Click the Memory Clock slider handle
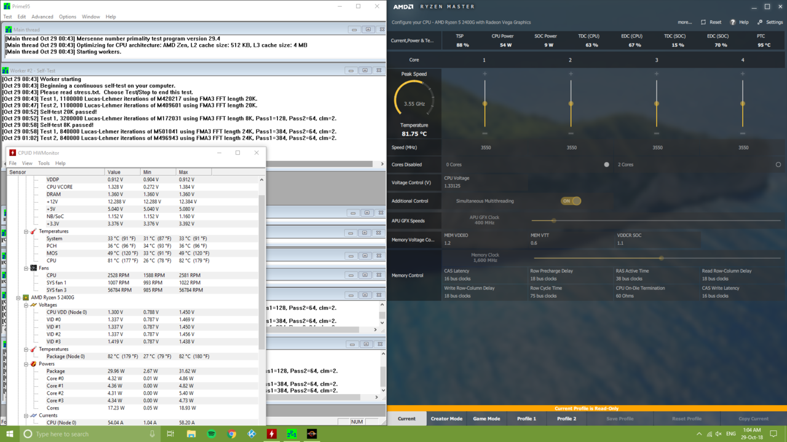 click(x=661, y=258)
